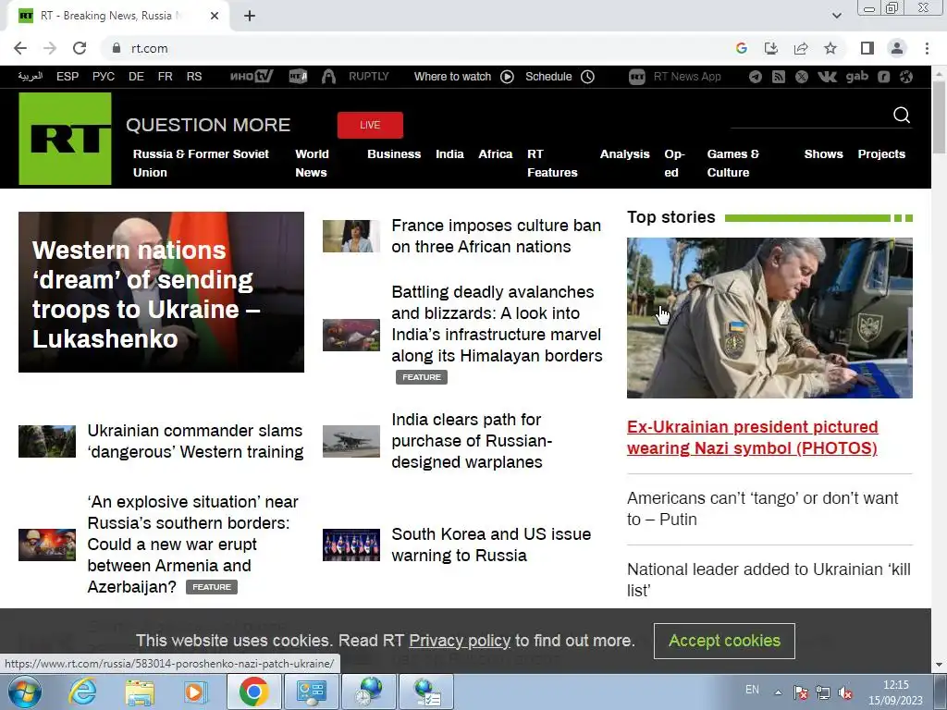
Task: Switch to the RS edition
Action: [x=194, y=77]
